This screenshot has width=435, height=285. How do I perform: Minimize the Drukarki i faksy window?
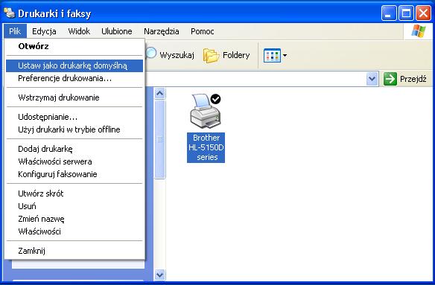tap(389, 13)
